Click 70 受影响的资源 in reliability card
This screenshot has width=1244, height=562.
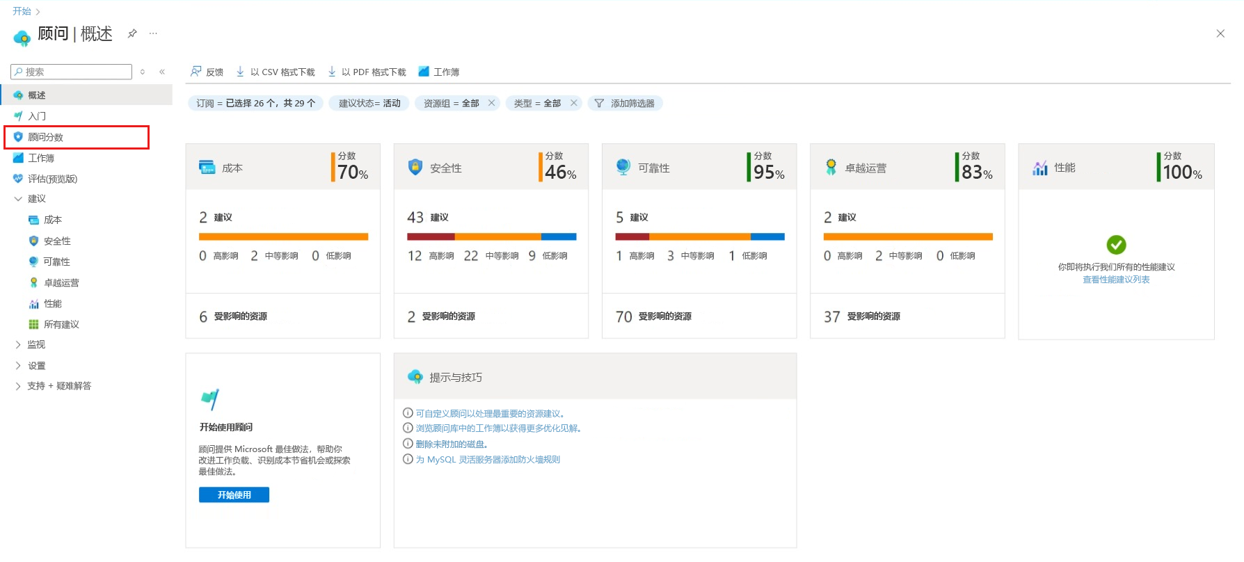pos(653,316)
